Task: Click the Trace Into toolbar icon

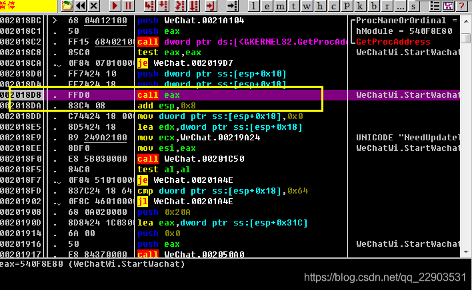Action: (180, 6)
